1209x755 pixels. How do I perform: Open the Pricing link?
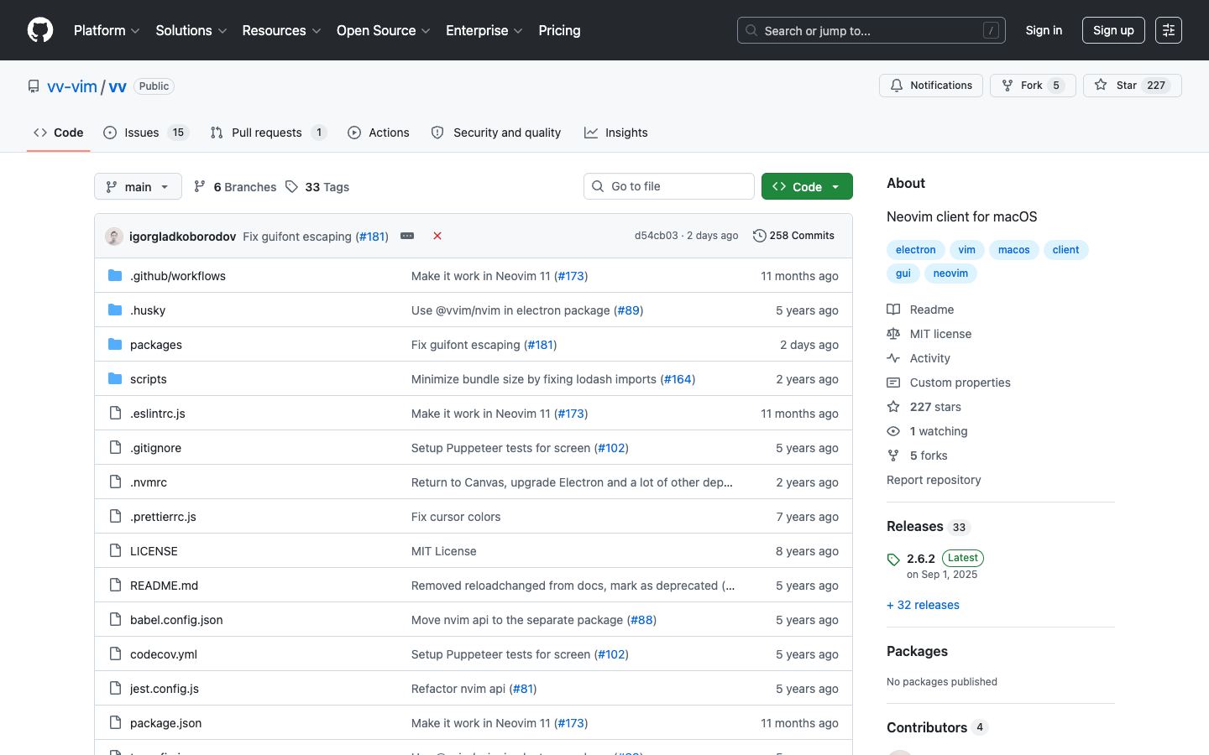(559, 30)
